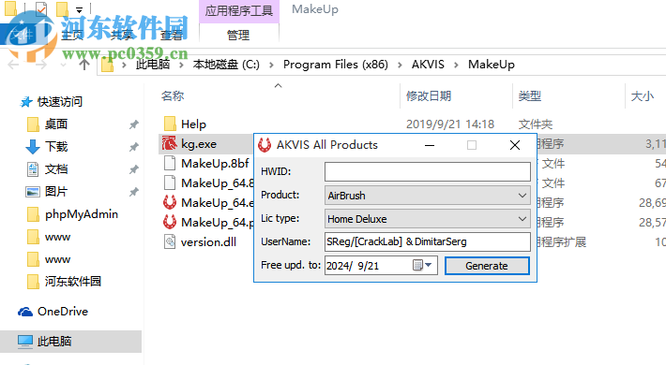This screenshot has height=365, width=666.
Task: Sort by Date modified (修改日期) column
Action: [429, 96]
